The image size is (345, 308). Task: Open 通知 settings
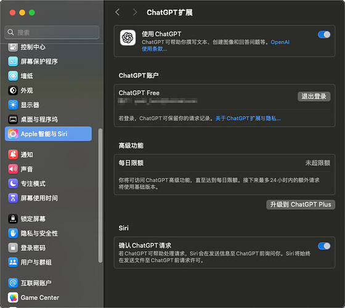pyautogui.click(x=49, y=155)
